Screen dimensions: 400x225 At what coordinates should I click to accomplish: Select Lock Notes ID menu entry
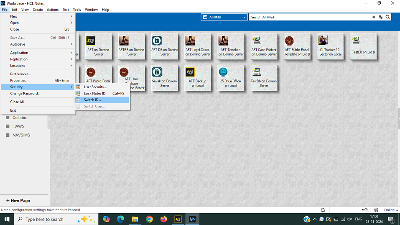[x=102, y=94]
